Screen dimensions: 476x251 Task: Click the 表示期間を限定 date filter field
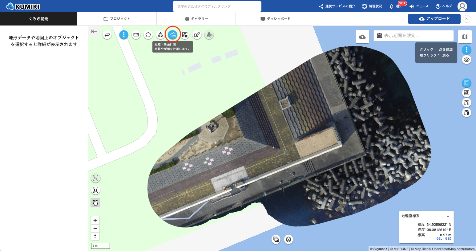413,36
